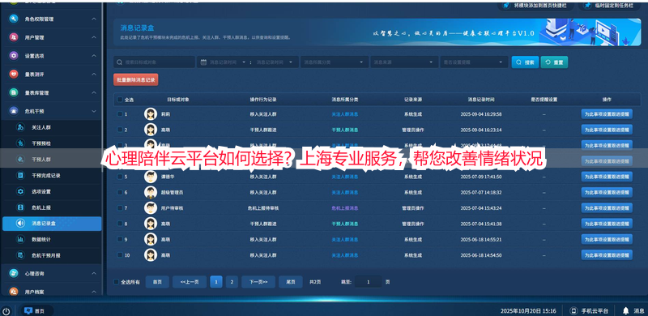Viewport: 648px width, 316px height.
Task: Check the checkbox for row 10
Action: click(120, 254)
